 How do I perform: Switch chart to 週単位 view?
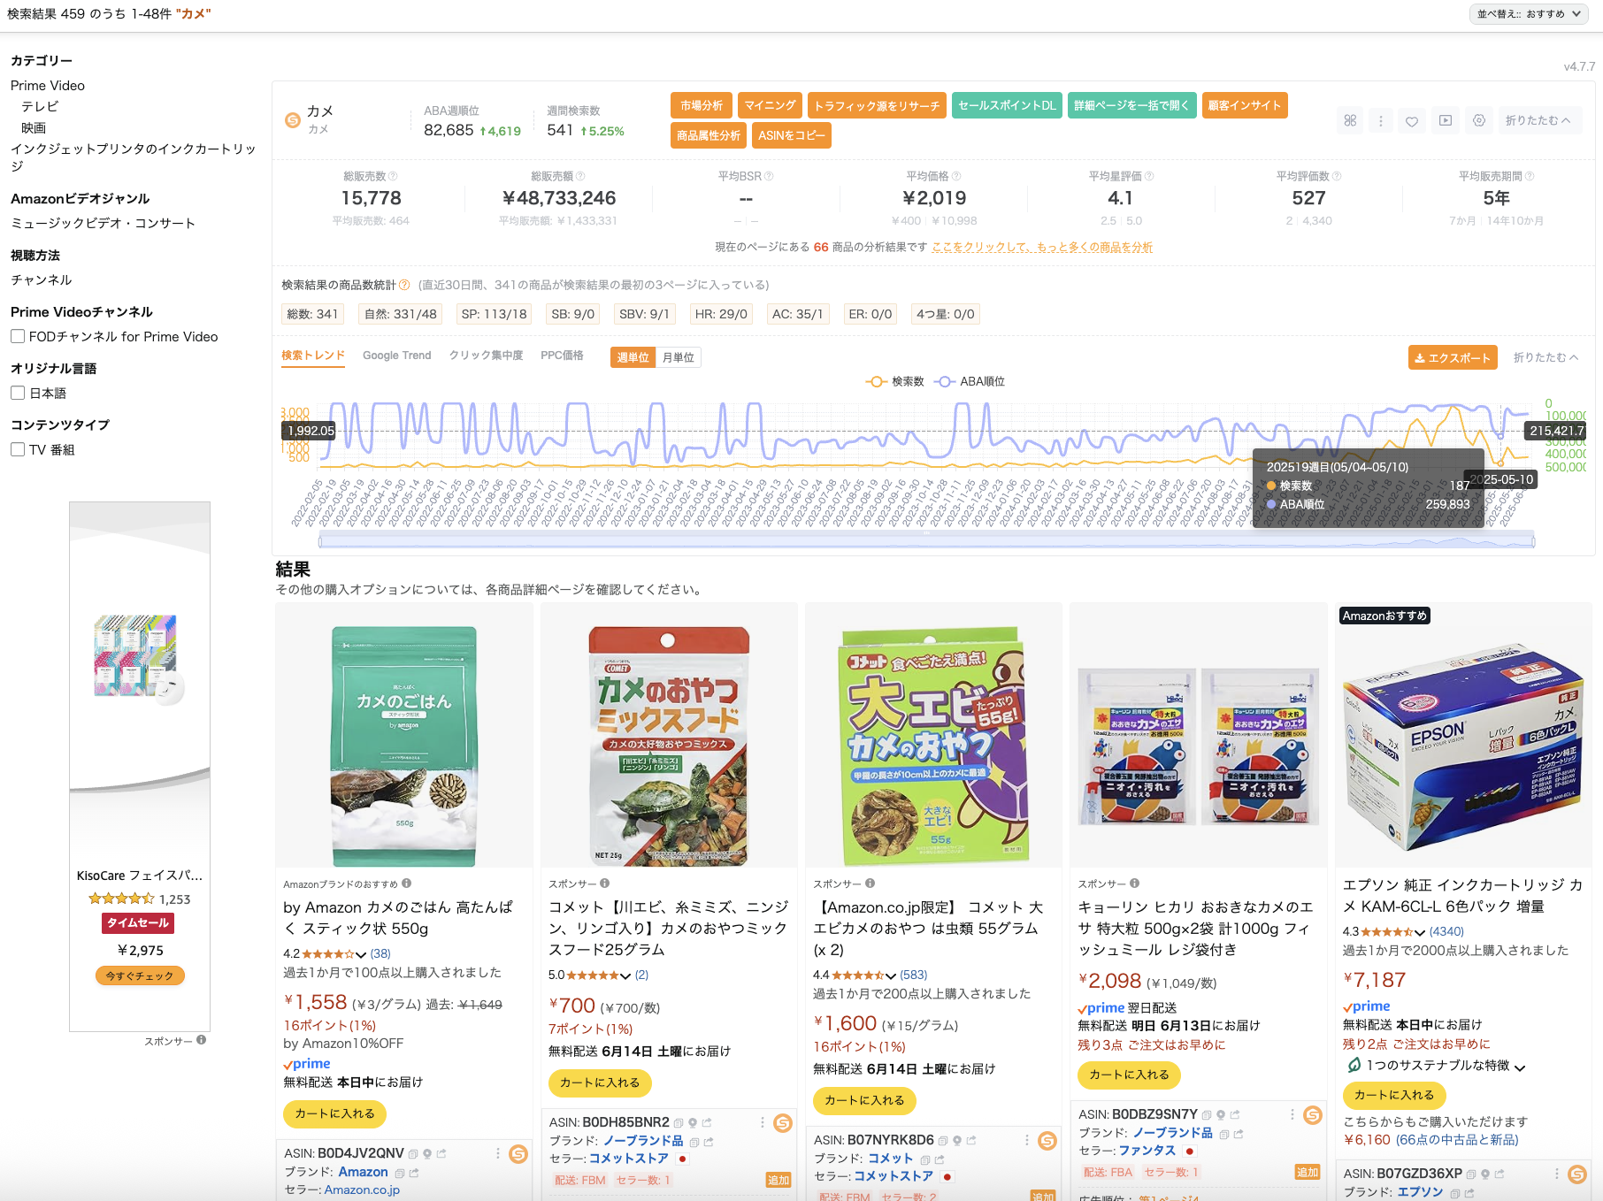[x=633, y=357]
